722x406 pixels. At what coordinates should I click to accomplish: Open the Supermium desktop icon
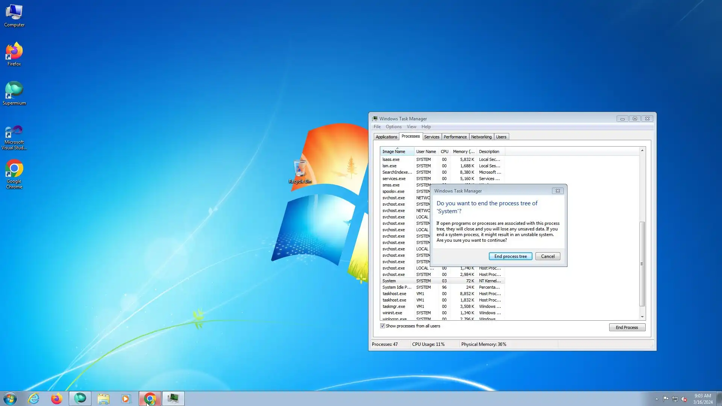(14, 93)
